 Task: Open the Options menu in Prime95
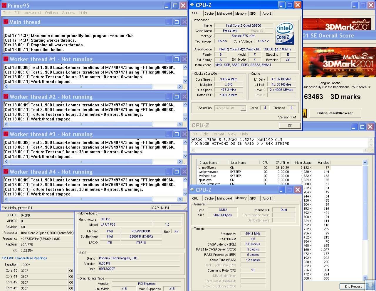(51, 13)
